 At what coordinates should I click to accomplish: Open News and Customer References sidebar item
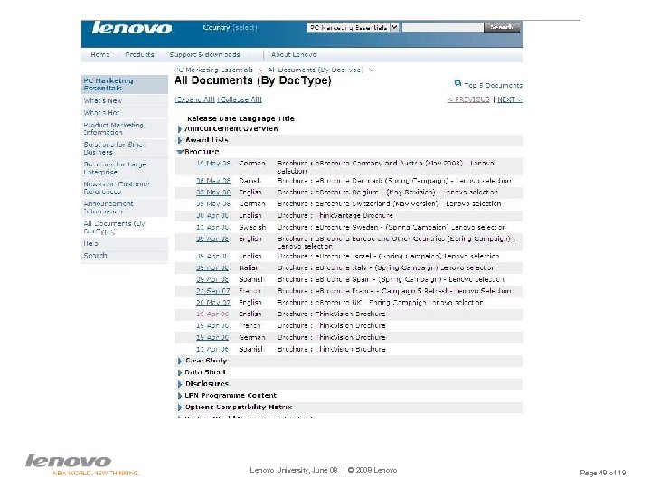pyautogui.click(x=117, y=188)
